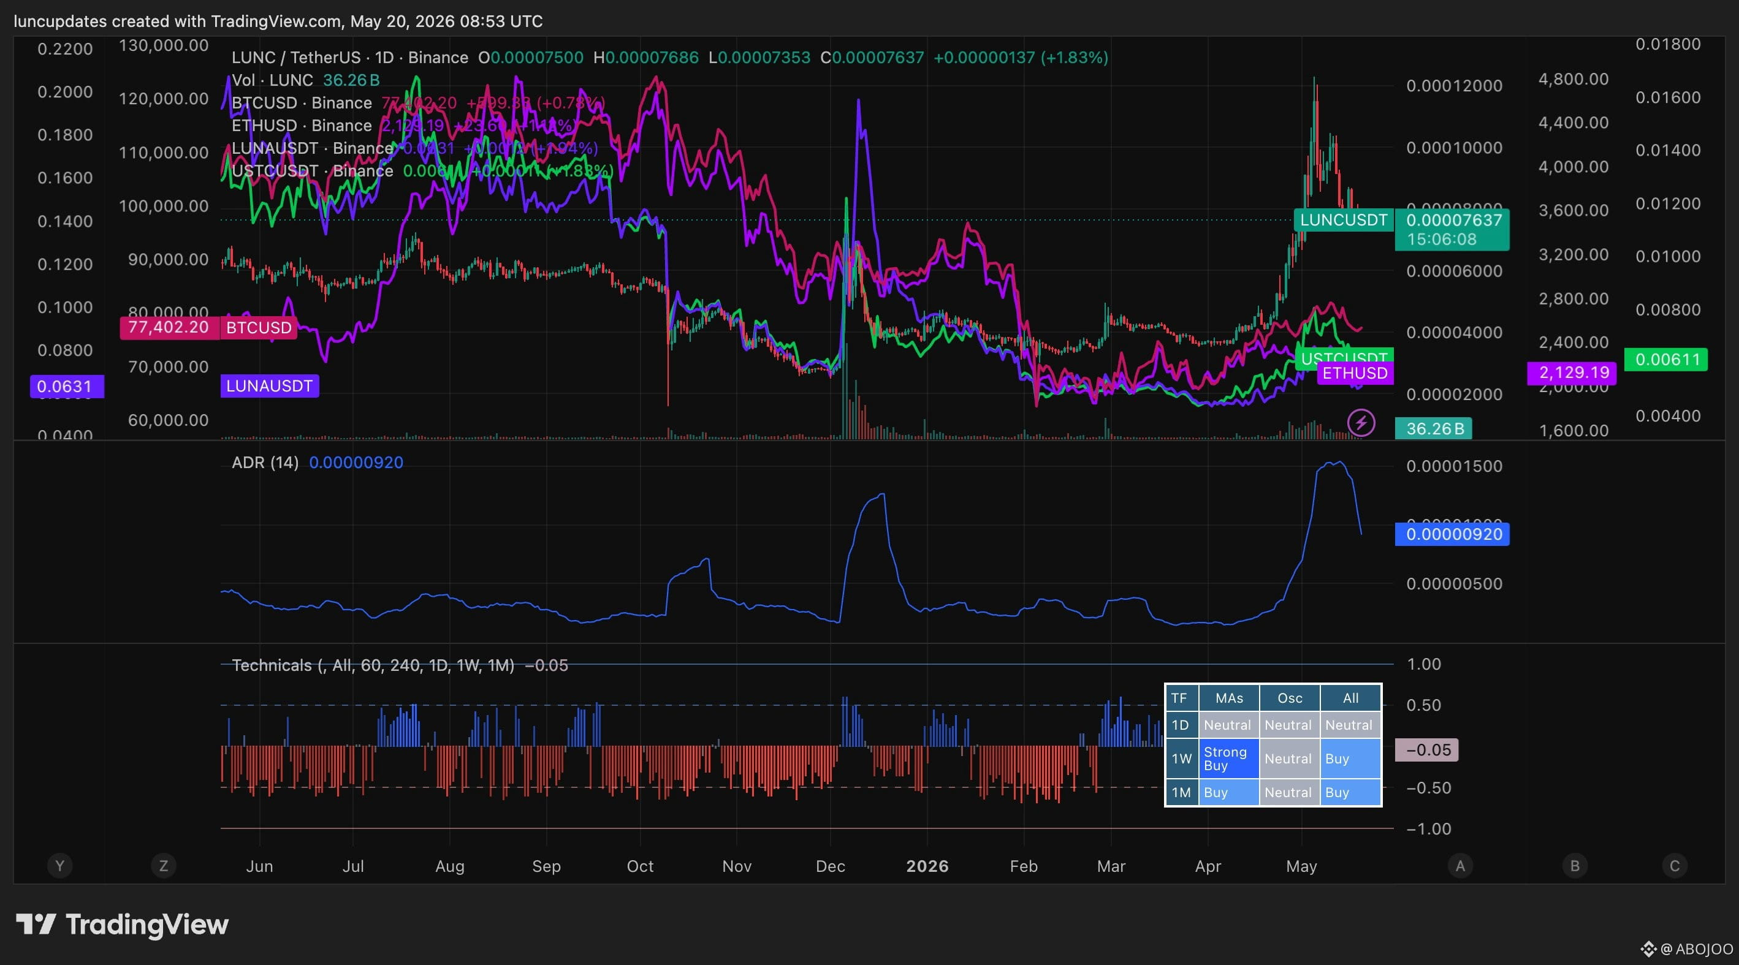Click the blue 0.00000920 ADR value label
The image size is (1739, 965).
pos(1453,534)
